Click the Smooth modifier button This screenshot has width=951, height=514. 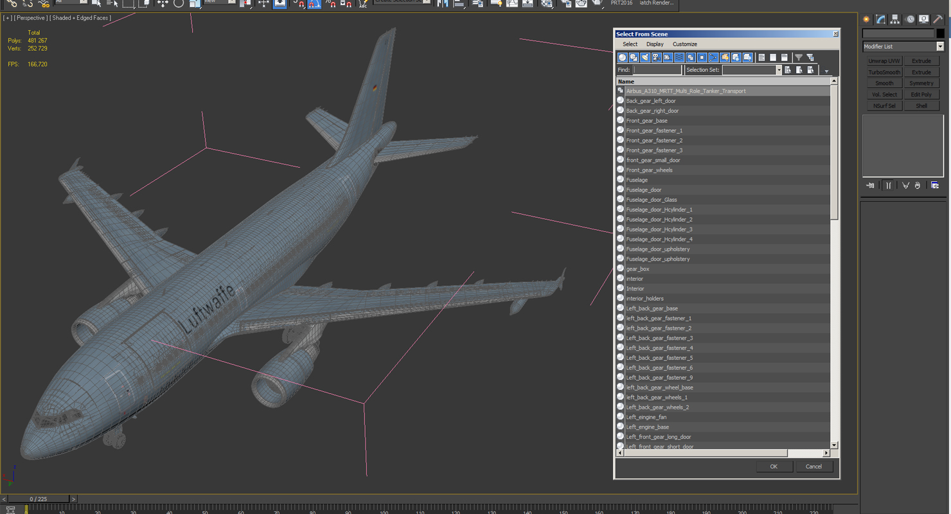click(884, 84)
